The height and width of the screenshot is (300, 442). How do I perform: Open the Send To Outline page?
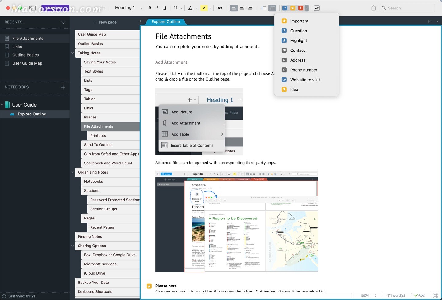98,145
